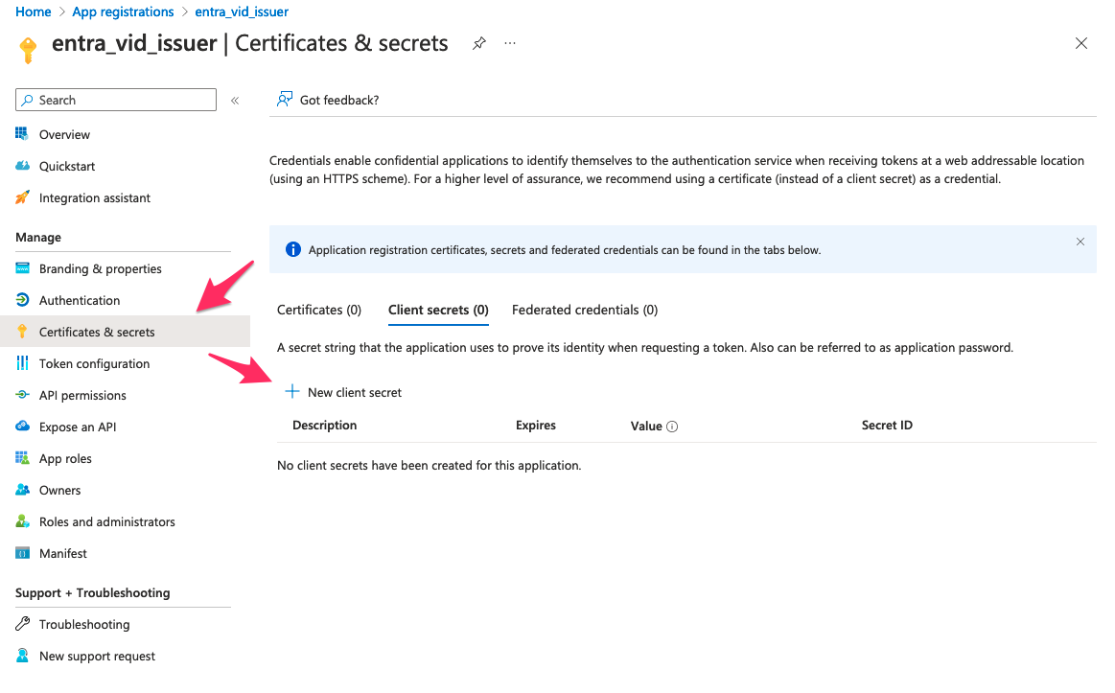This screenshot has height=693, width=1115.
Task: Click the pin icon beside page title
Action: pos(478,44)
